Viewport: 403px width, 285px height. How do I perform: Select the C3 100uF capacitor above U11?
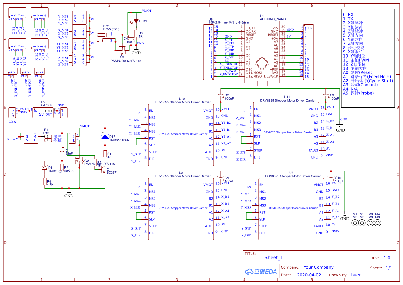[326, 95]
